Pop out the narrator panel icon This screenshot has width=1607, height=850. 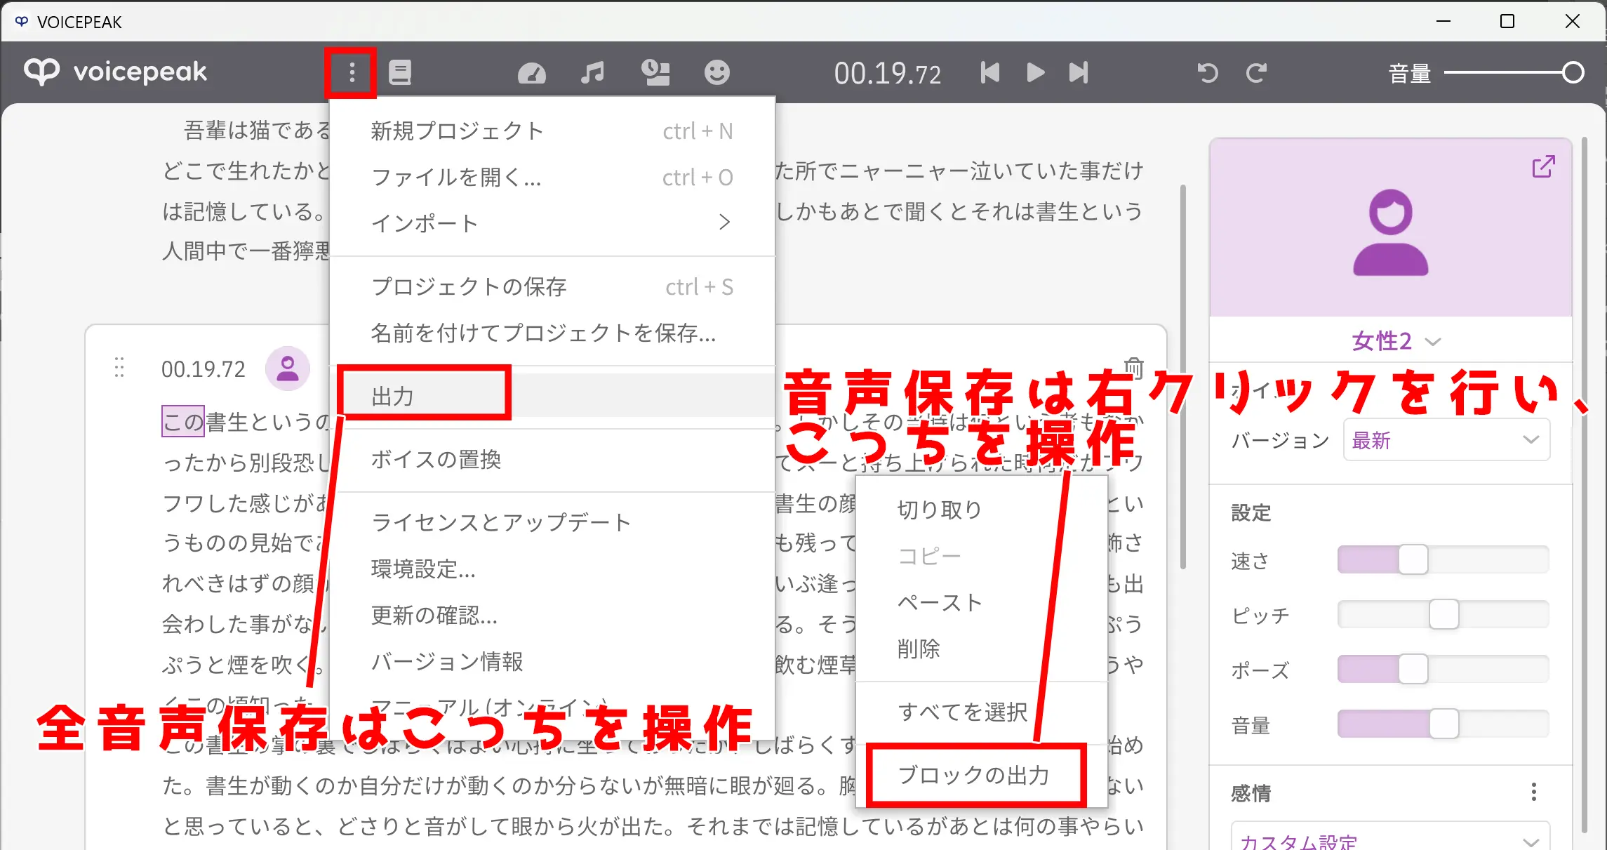pos(1543,167)
